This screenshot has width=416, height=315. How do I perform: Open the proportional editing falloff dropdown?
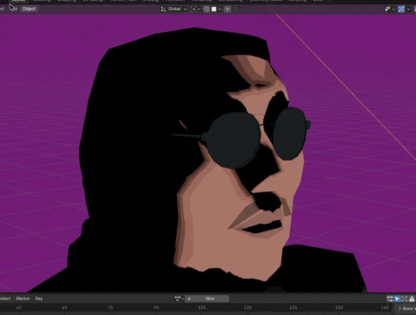pos(237,9)
